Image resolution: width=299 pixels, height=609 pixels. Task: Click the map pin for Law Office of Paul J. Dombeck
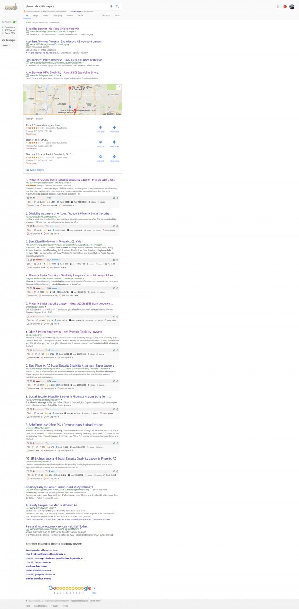point(69,88)
